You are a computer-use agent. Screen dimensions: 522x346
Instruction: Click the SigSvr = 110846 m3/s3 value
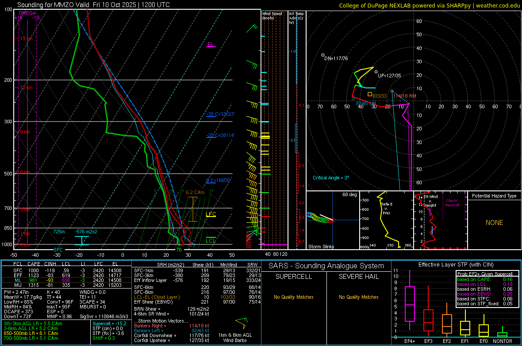click(104, 317)
